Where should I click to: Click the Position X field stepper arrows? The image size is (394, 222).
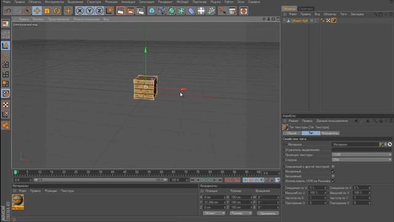click(224, 197)
